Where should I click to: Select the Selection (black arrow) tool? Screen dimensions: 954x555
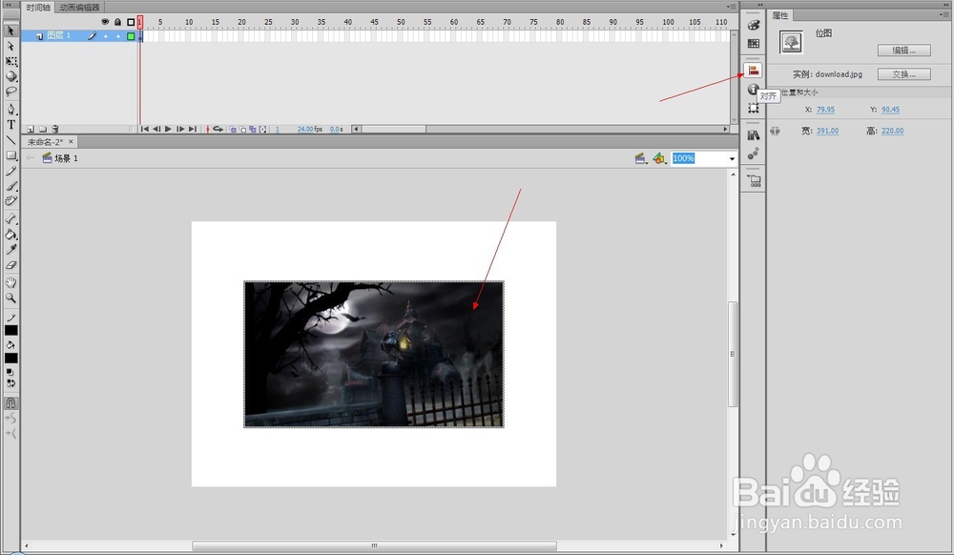coord(10,31)
